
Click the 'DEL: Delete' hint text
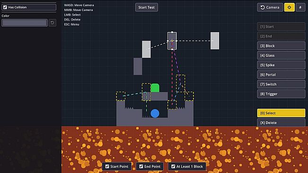72,19
